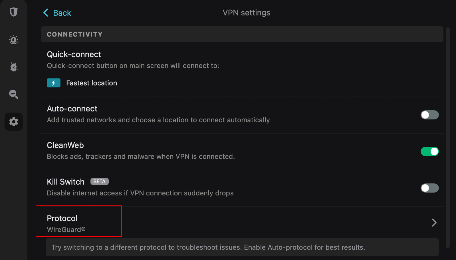Click the Auto-connect description text
The width and height of the screenshot is (456, 260).
coord(158,120)
